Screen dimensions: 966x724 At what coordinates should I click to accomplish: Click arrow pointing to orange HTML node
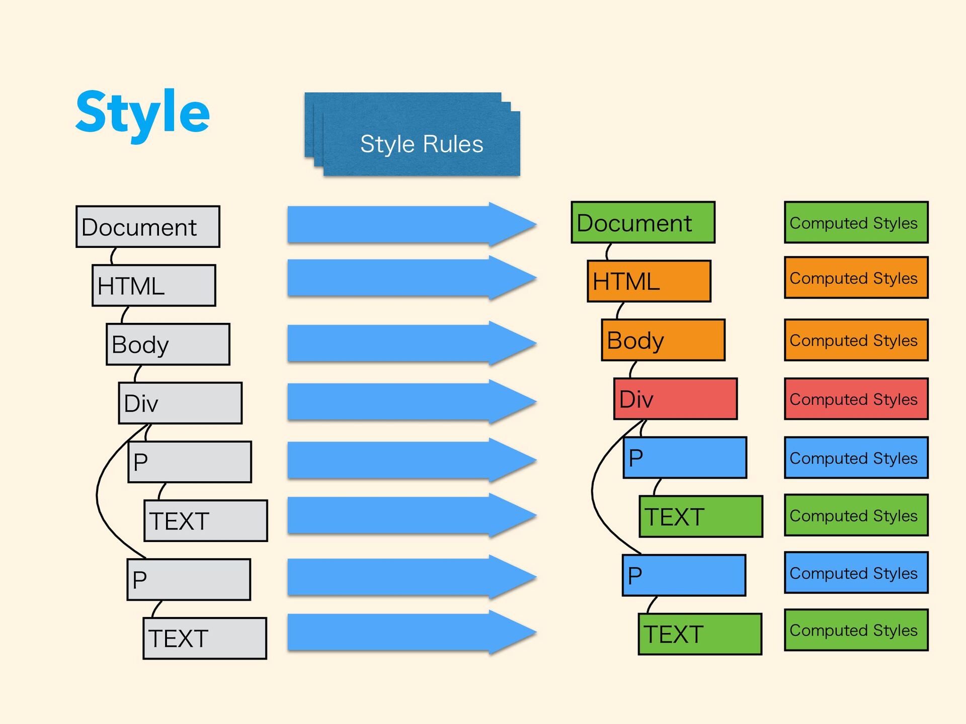click(x=412, y=278)
